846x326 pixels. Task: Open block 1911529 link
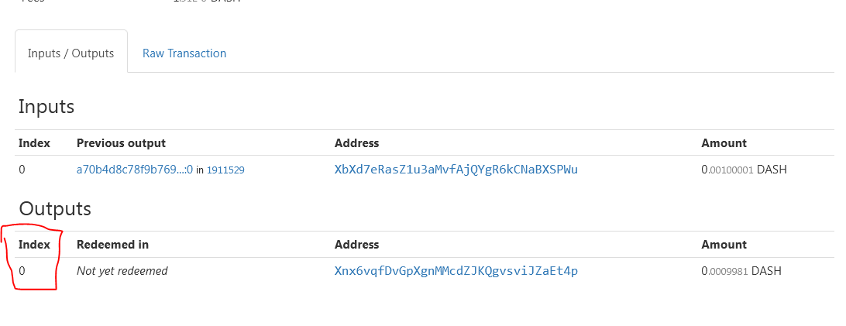[x=225, y=170]
